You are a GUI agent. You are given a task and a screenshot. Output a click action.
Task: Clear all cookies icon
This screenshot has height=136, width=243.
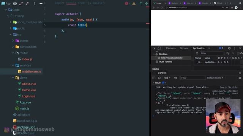pos(228,53)
